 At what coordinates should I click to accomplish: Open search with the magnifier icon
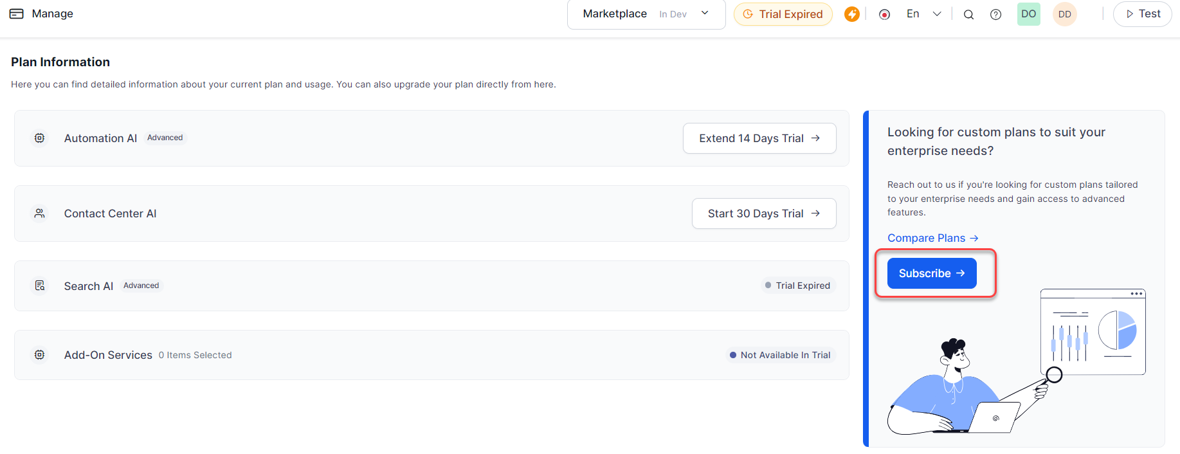click(x=968, y=14)
